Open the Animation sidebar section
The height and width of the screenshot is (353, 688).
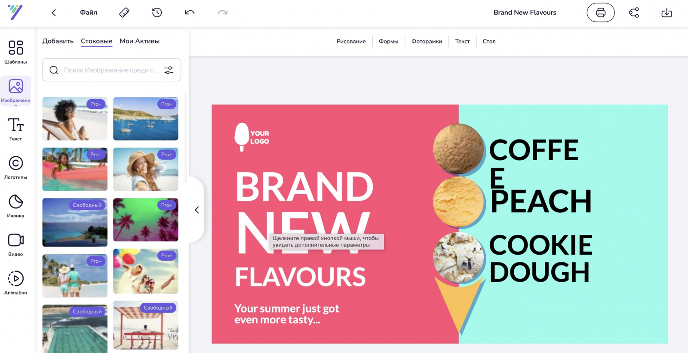15,283
